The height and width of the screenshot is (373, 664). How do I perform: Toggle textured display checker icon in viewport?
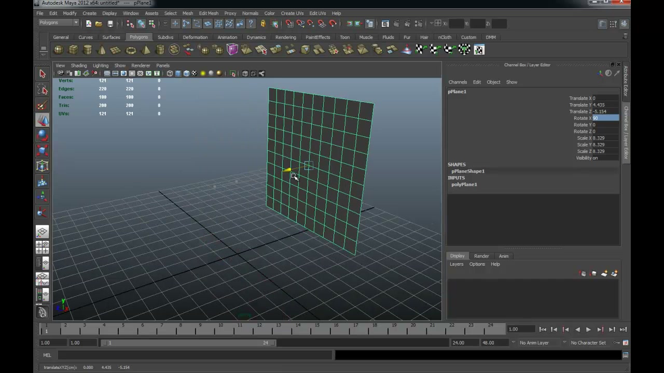[195, 74]
